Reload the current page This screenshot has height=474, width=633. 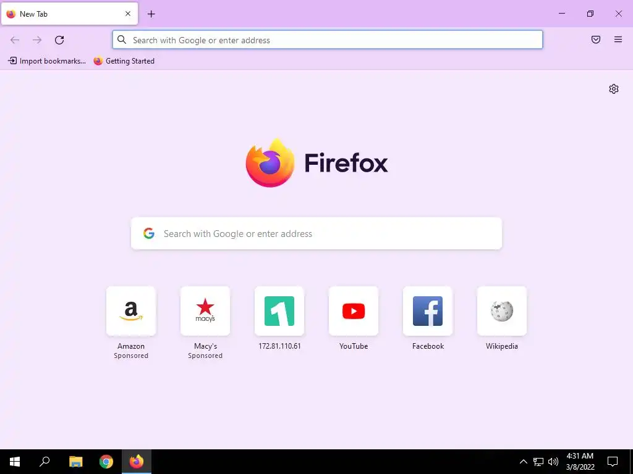tap(59, 40)
